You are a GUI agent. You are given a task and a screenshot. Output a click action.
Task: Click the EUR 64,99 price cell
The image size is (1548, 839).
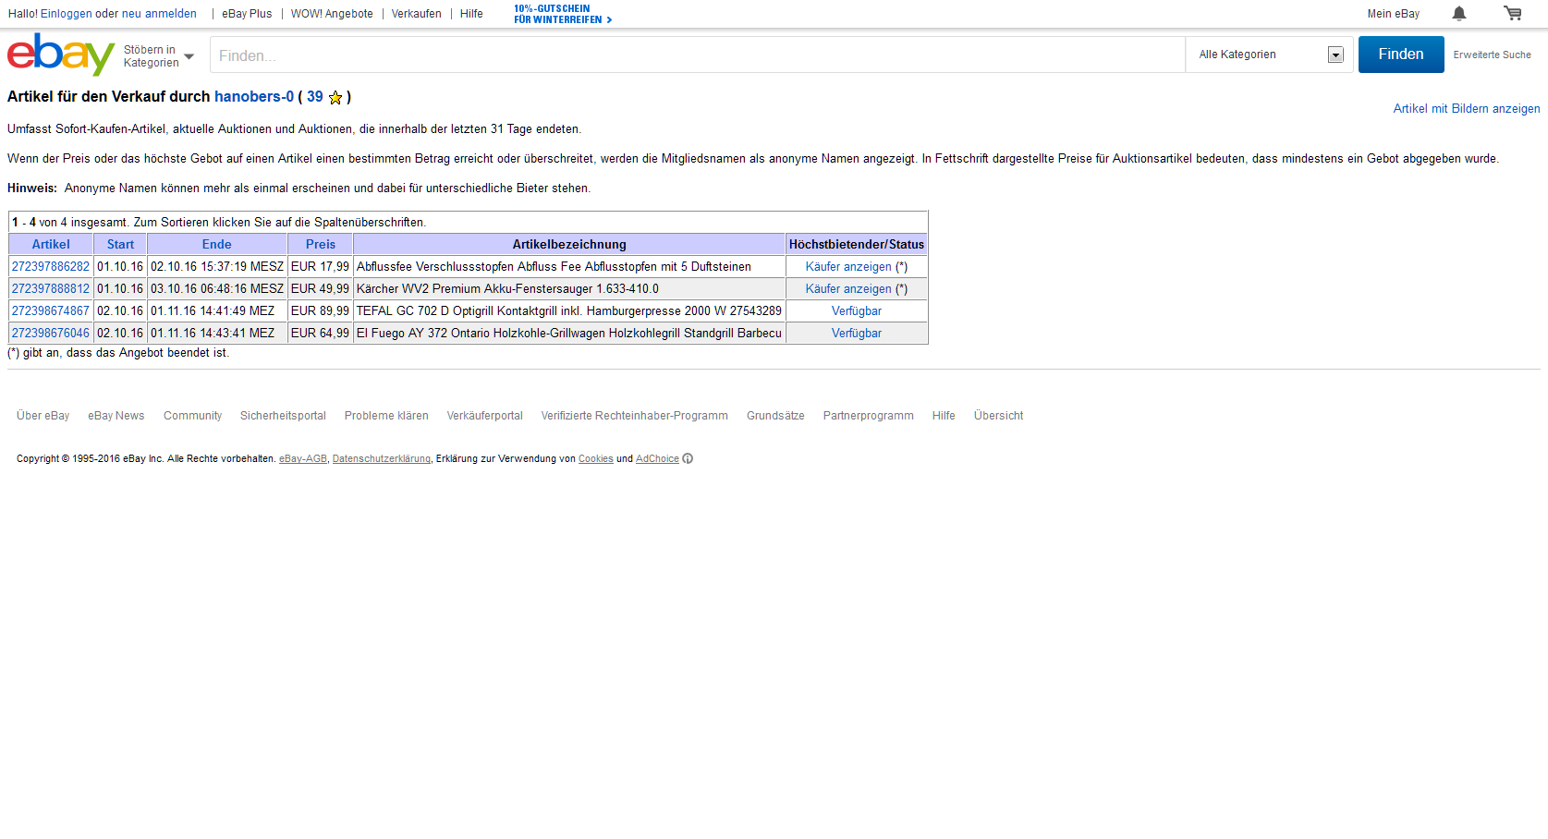click(x=320, y=333)
